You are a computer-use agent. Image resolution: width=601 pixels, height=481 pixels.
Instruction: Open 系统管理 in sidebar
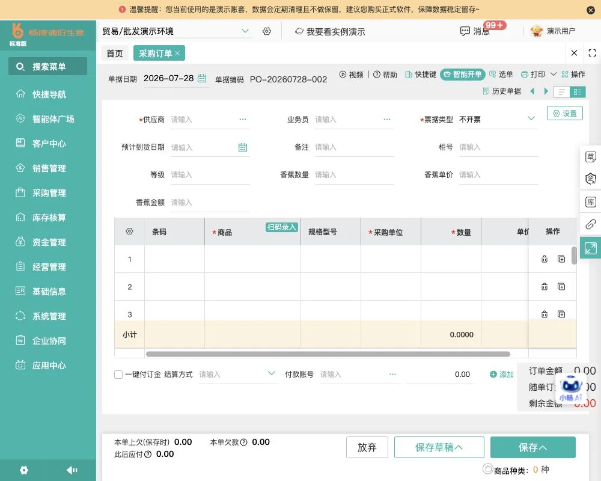click(48, 316)
